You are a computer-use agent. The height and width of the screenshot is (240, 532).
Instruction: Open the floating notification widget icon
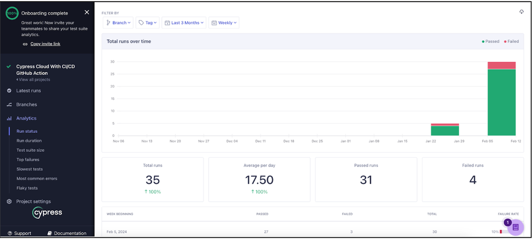(515, 227)
